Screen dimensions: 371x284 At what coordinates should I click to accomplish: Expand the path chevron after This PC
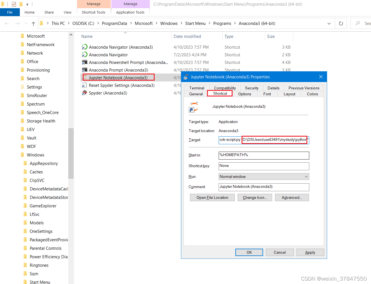coord(69,23)
